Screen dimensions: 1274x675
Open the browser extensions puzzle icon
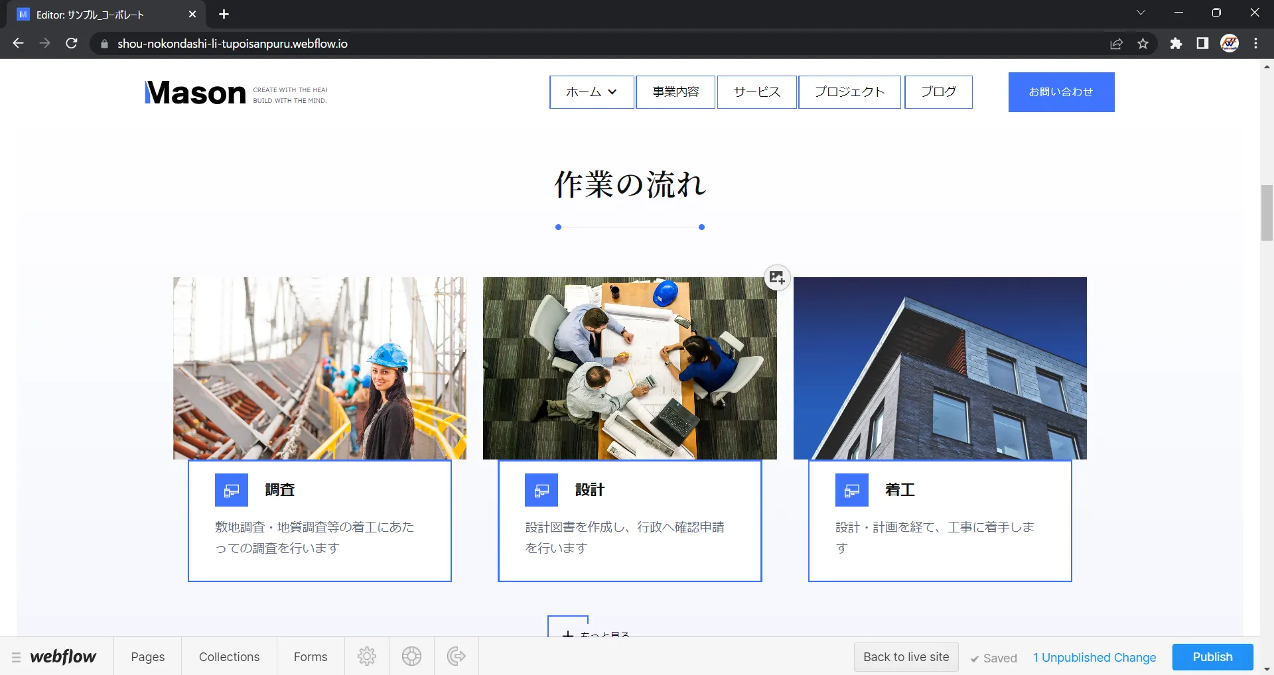[1176, 43]
